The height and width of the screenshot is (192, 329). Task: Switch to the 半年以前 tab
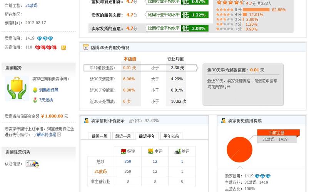tap(171, 136)
